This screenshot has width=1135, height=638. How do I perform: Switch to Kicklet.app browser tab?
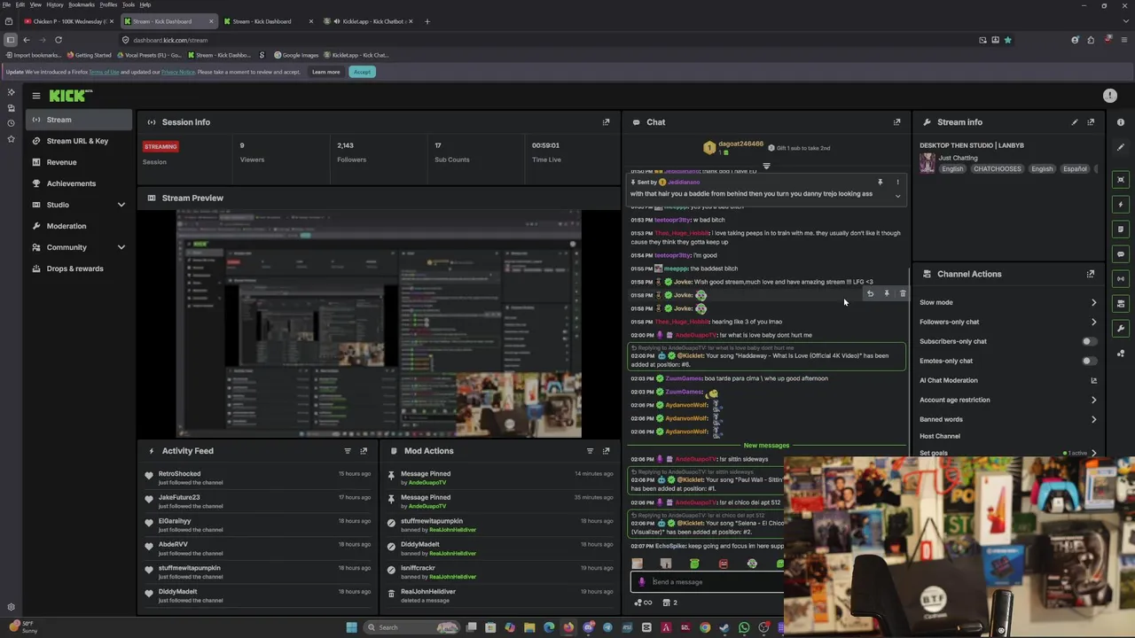point(368,21)
